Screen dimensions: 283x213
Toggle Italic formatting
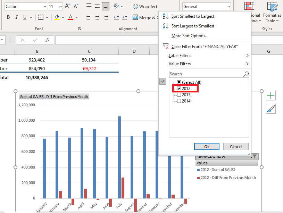pyautogui.click(x=17, y=17)
